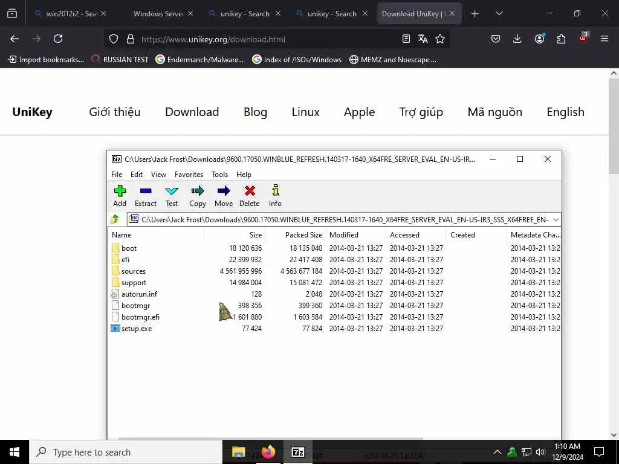Screen dimensions: 619x464
Task: Open the Favorites menu in 7-Zip
Action: click(189, 175)
